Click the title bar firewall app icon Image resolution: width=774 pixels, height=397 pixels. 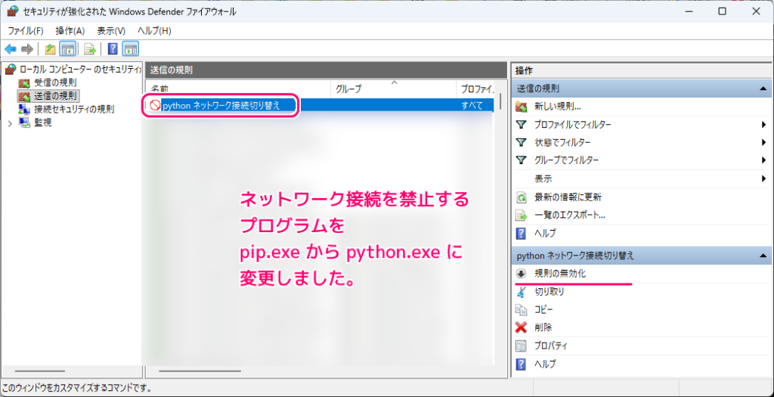click(x=13, y=11)
